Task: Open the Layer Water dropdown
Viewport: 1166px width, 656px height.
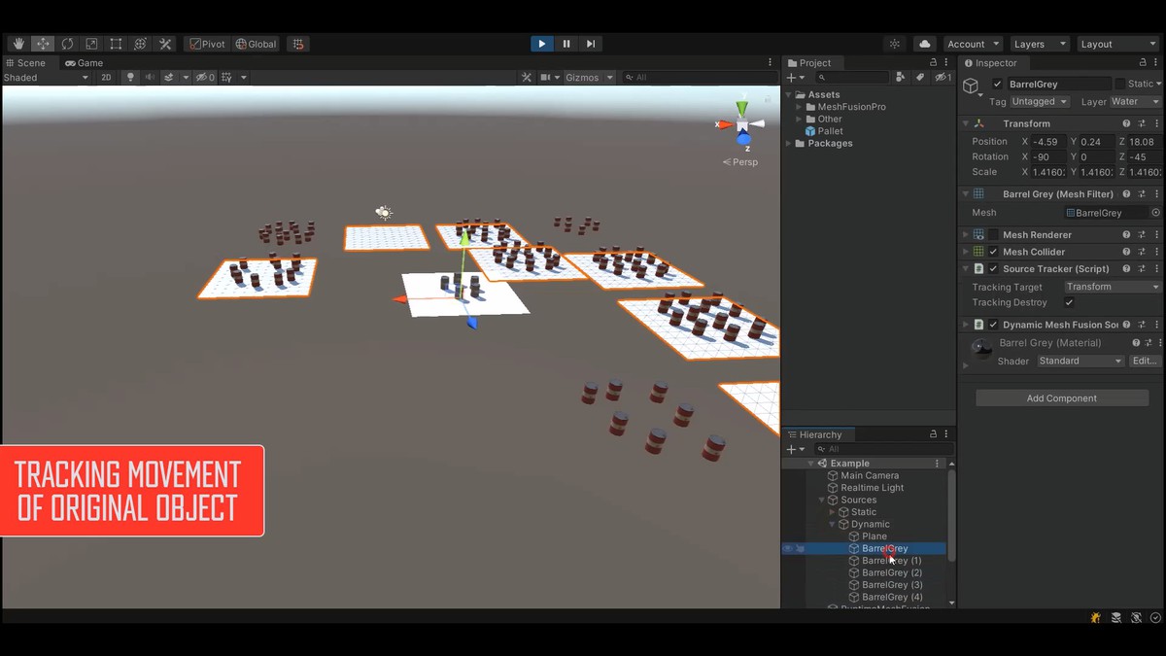Action: click(1135, 101)
